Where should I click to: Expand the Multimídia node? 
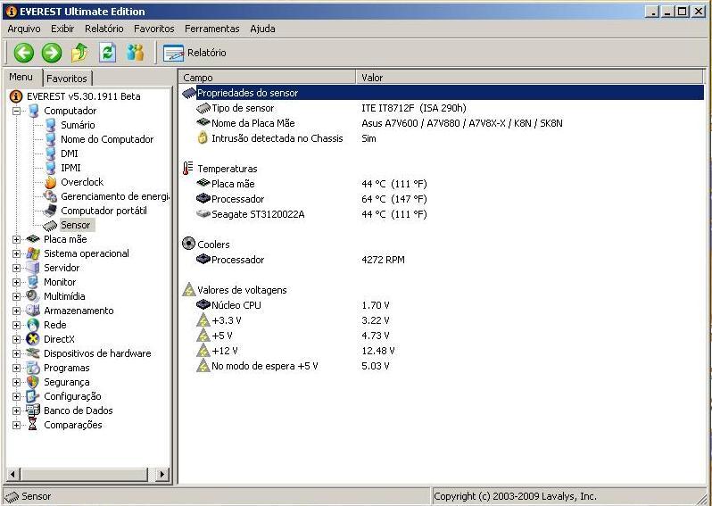pyautogui.click(x=16, y=296)
